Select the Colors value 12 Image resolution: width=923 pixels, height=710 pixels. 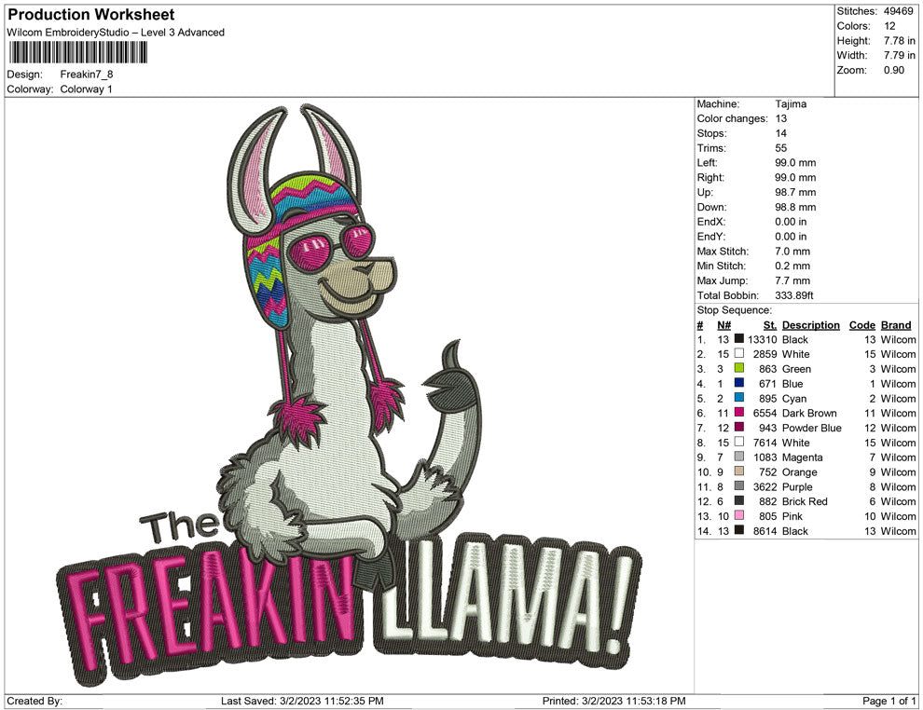point(889,26)
